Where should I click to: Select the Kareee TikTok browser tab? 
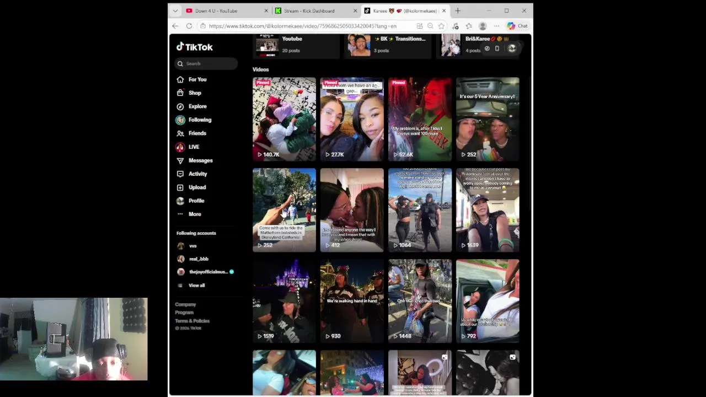coord(406,10)
